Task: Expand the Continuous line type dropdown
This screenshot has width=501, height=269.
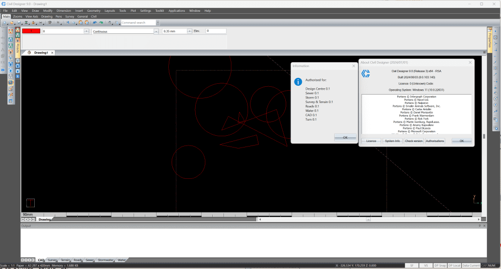Action: click(157, 31)
